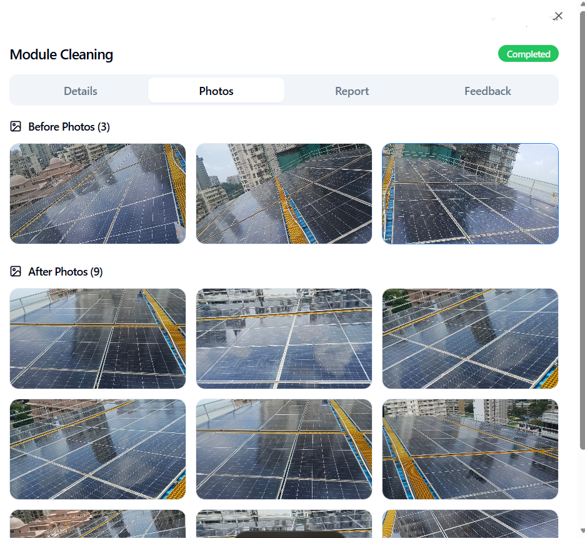Open the third After photo thumbnail

pos(470,339)
